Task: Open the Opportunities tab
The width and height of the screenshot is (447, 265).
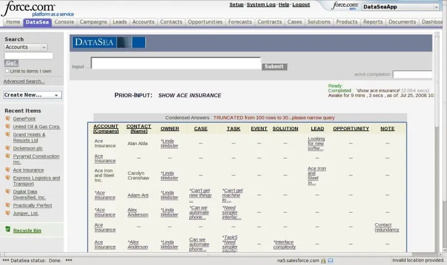Action: tap(205, 22)
